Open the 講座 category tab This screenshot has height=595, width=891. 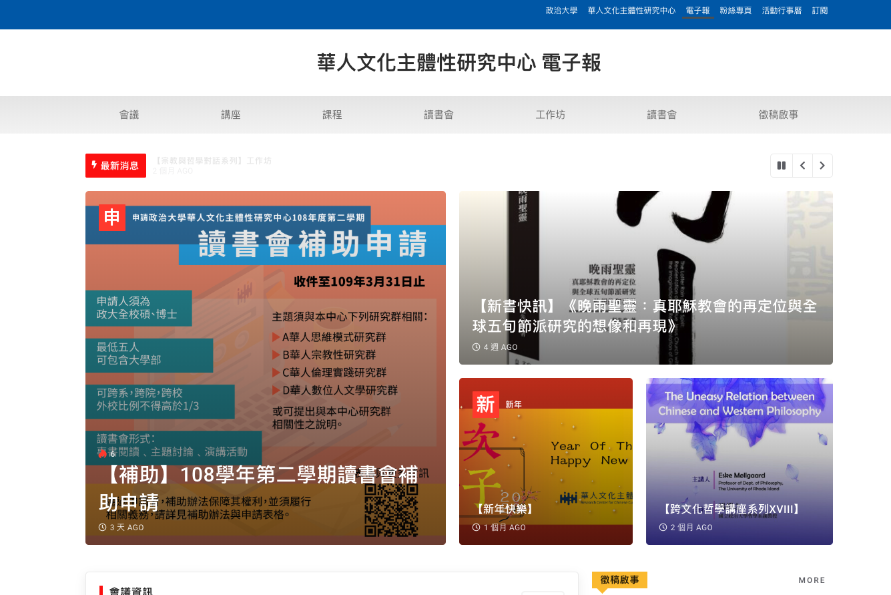[231, 115]
